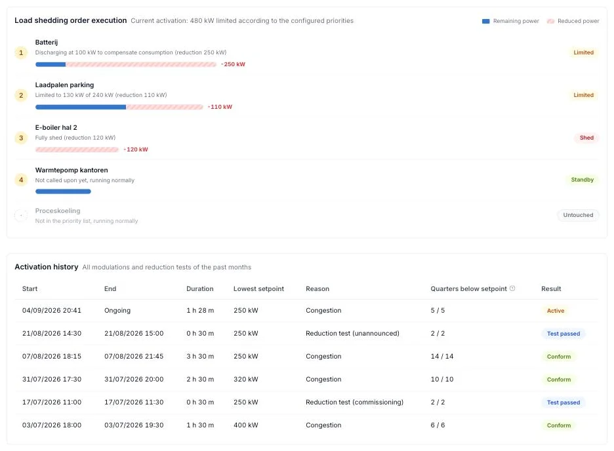Click the Untouched badge for Proceskoeling
614x451 pixels.
tap(578, 215)
